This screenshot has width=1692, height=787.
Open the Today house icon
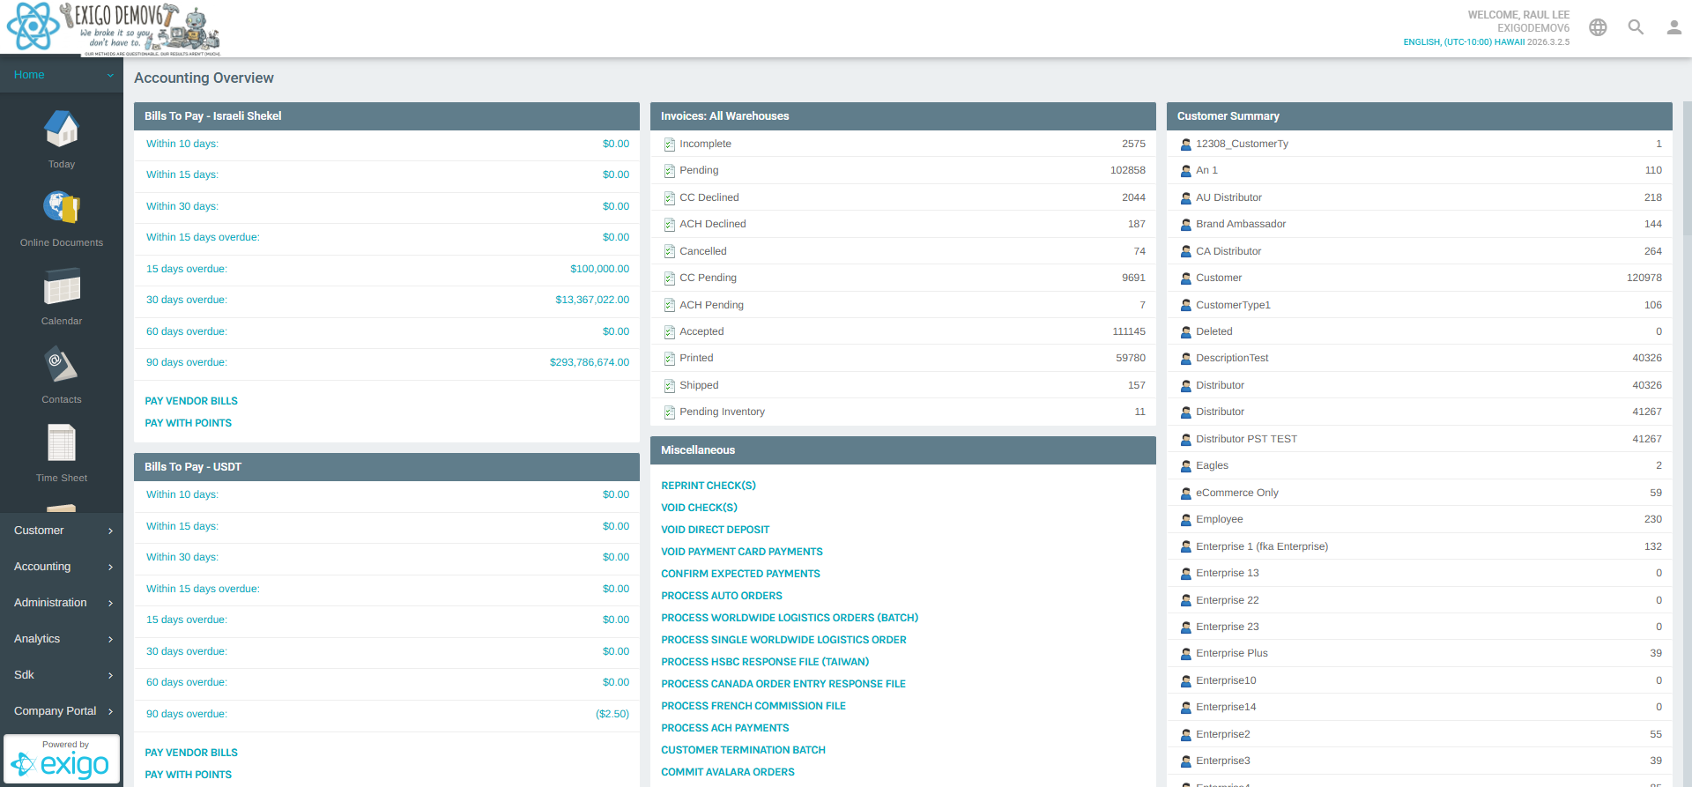tap(62, 129)
